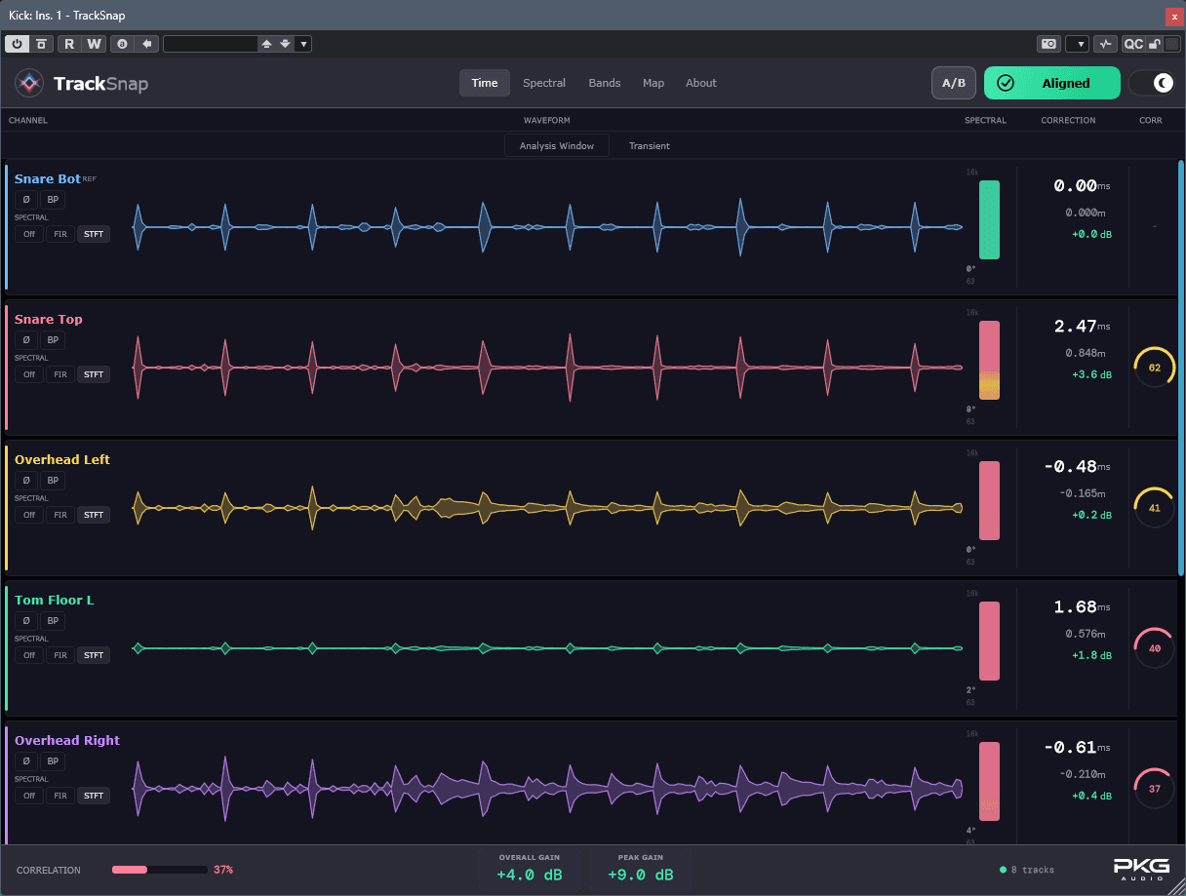Click the A/B compare button
1186x896 pixels.
click(x=954, y=83)
